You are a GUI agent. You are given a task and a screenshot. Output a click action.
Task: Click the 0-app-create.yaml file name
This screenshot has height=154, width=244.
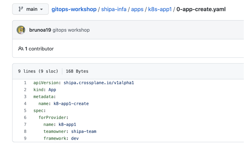pos(201,9)
